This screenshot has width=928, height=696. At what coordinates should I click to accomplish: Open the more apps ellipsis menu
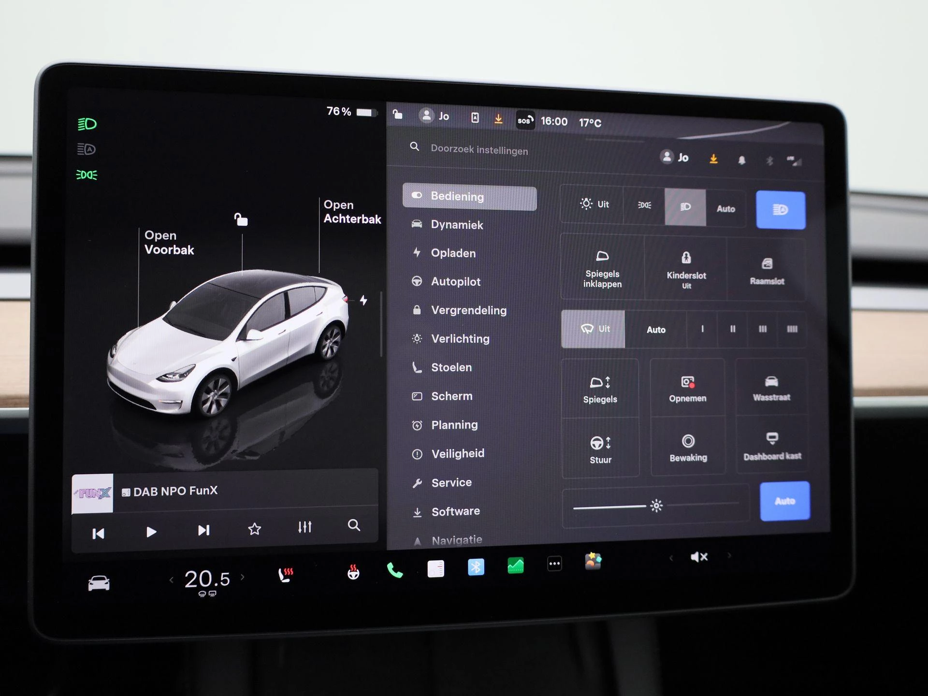(x=554, y=564)
